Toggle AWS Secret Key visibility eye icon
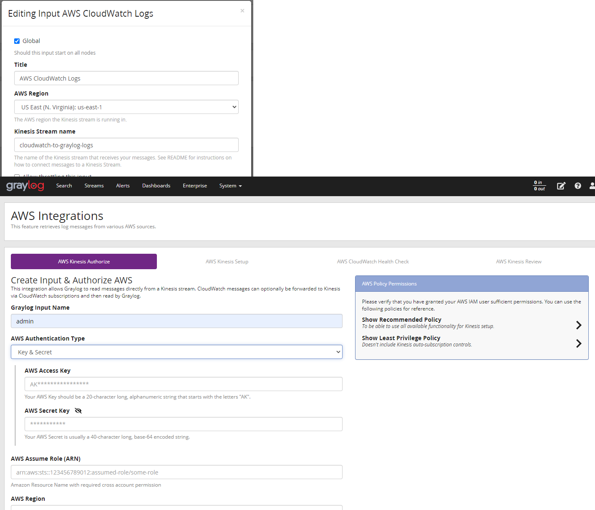Screen dimensions: 595x510 point(78,411)
